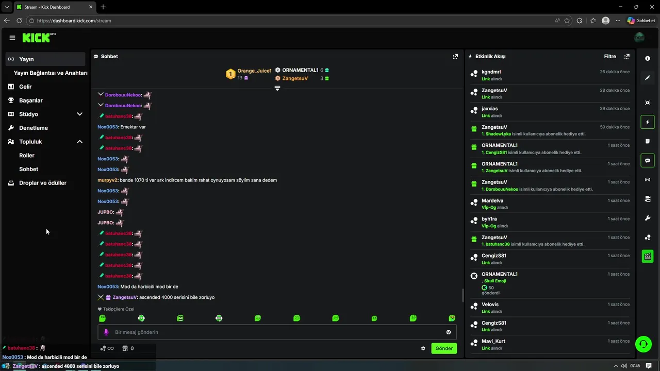Click username Orange_Juice1 in leaderboard

coord(254,71)
